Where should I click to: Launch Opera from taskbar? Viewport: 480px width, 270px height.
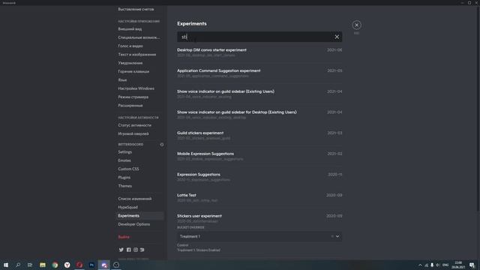tap(79, 265)
